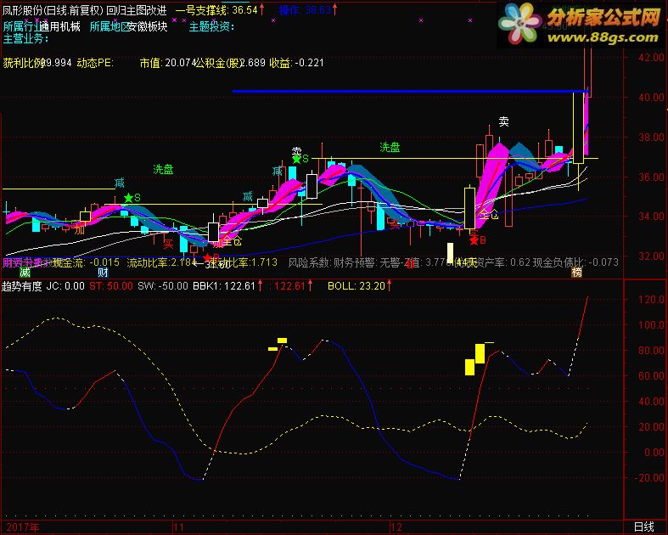Click the 36.00 price axis label
The width and height of the screenshot is (668, 535).
point(651,177)
